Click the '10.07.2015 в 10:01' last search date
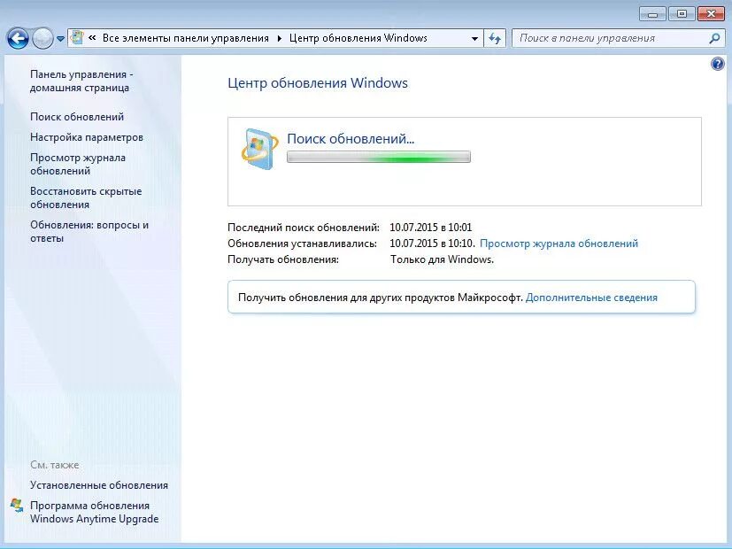The image size is (732, 549). (x=430, y=228)
